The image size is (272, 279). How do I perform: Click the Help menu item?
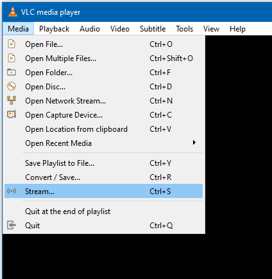click(237, 29)
